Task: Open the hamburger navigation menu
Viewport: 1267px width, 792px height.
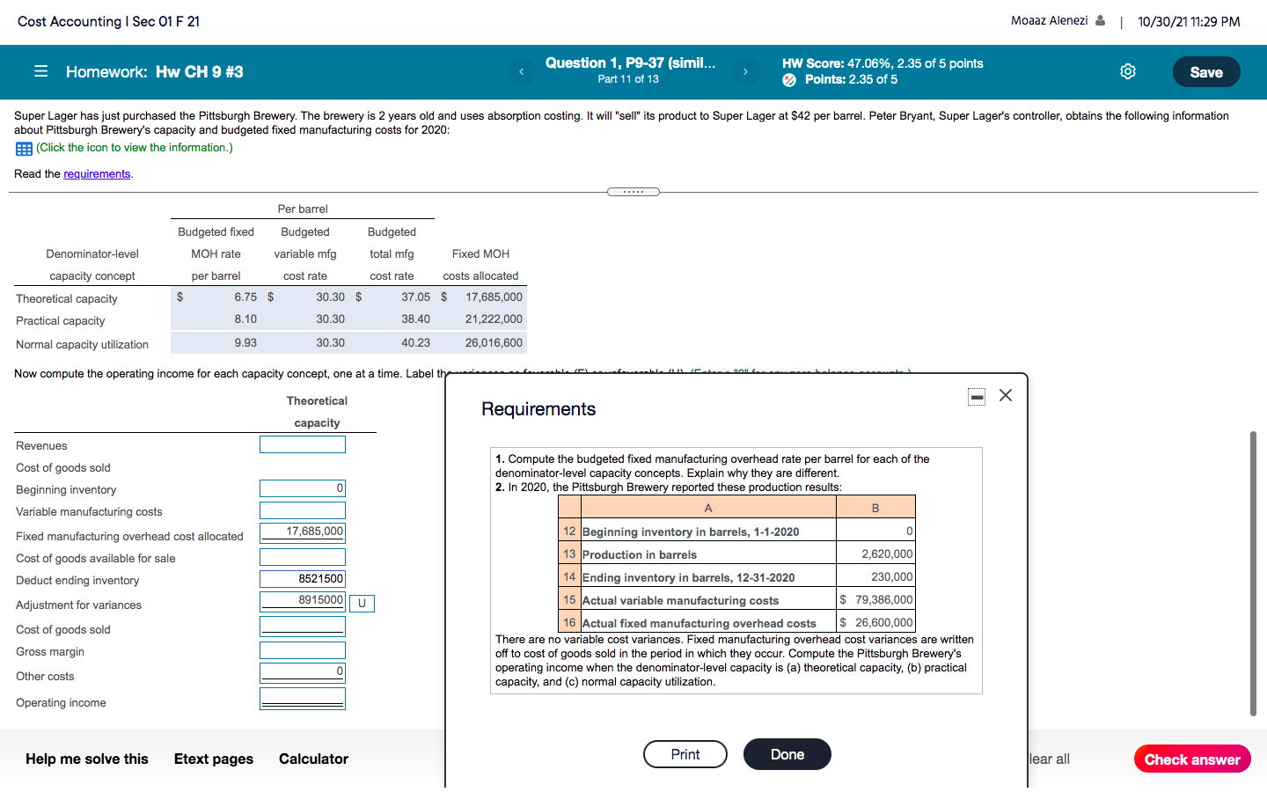Action: [40, 71]
